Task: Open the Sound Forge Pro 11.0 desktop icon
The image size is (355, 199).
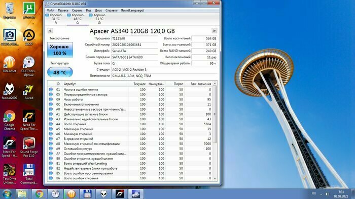Action: point(29,147)
